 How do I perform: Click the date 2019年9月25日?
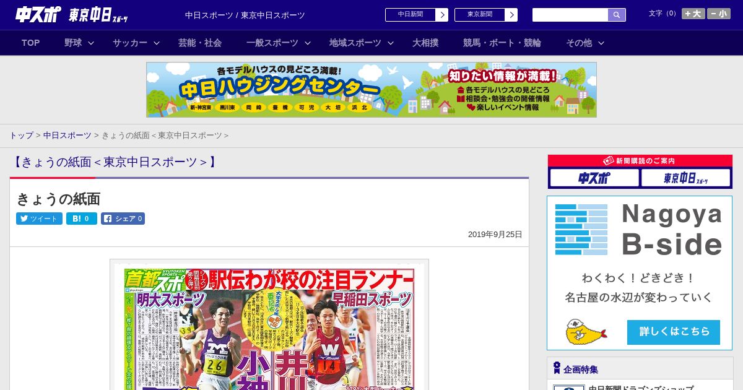495,235
